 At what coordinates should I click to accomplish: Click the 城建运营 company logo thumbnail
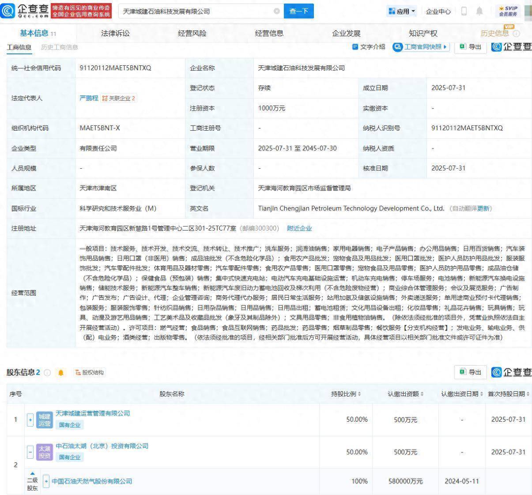click(x=45, y=419)
